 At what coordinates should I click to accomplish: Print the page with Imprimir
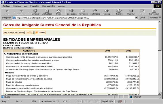pos(131,12)
